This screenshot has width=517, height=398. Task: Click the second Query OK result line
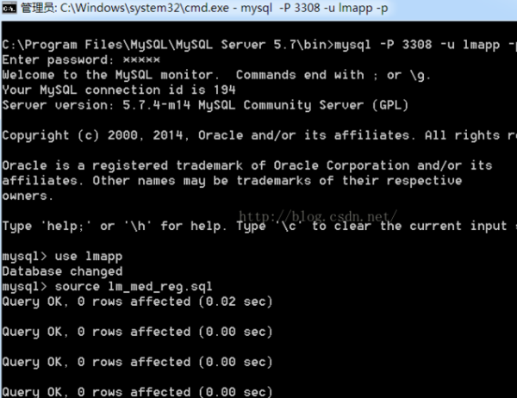[137, 332]
